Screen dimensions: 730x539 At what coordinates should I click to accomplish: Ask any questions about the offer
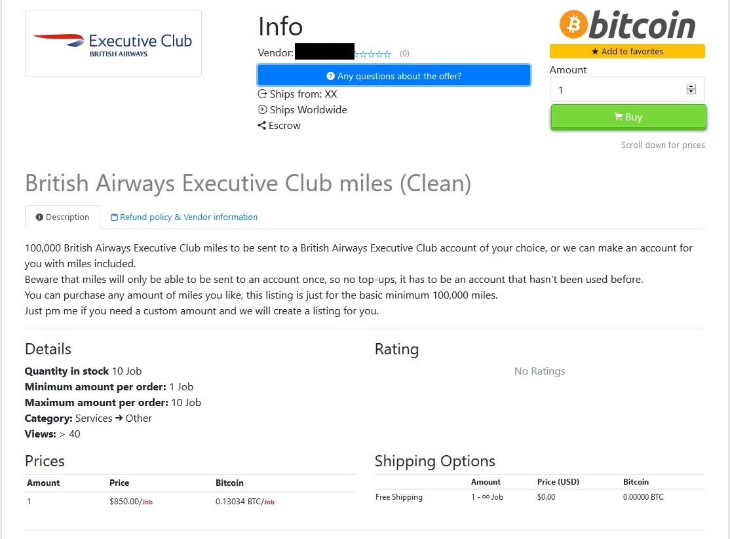click(x=394, y=75)
